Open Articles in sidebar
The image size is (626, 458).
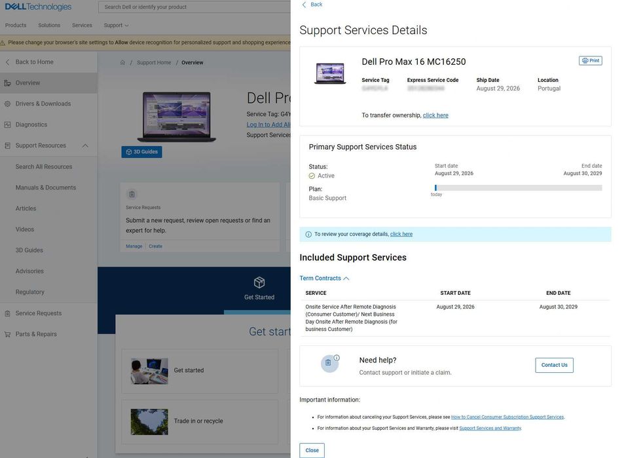coord(26,208)
